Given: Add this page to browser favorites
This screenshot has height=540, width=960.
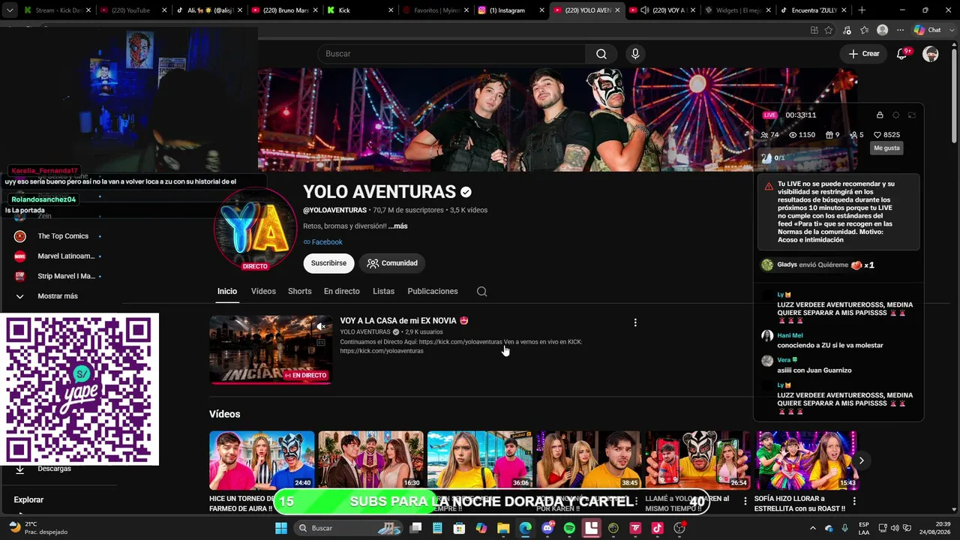Looking at the screenshot, I should click(829, 30).
